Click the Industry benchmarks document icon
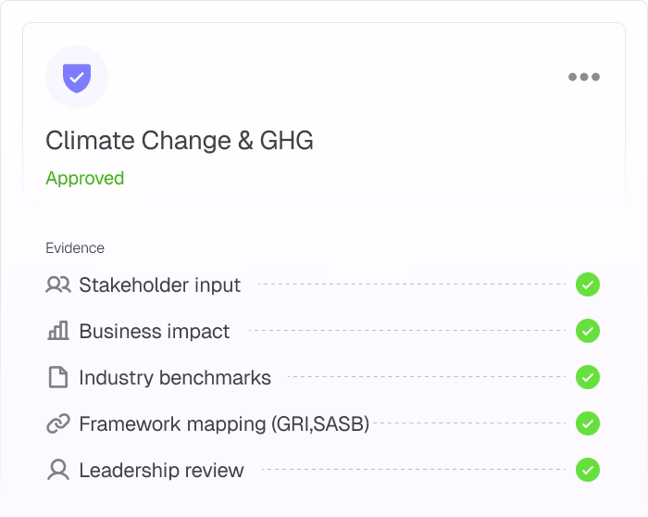The width and height of the screenshot is (648, 517). click(x=58, y=378)
